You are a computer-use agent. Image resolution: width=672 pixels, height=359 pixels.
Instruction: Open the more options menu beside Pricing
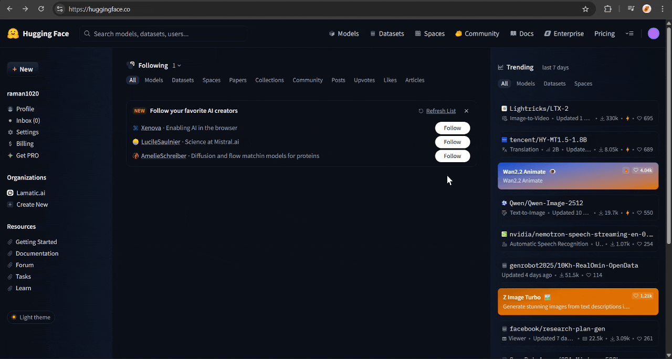pos(629,34)
